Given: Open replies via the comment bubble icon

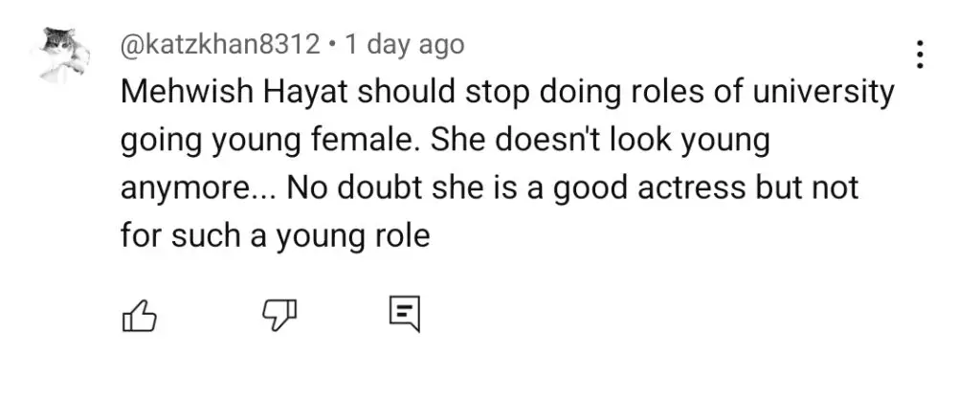Looking at the screenshot, I should (405, 314).
